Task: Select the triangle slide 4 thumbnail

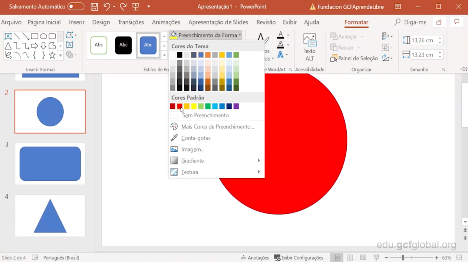Action: 50,215
